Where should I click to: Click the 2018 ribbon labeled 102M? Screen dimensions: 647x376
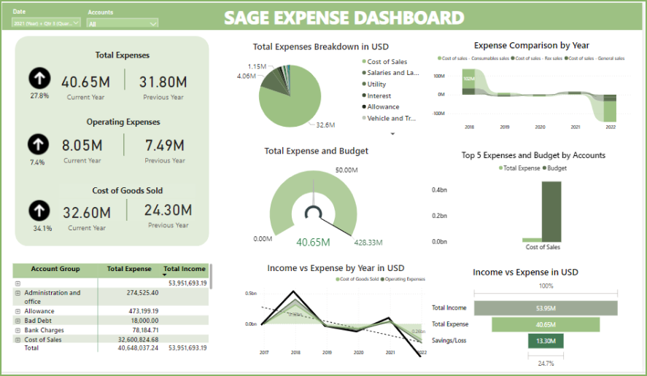click(468, 79)
